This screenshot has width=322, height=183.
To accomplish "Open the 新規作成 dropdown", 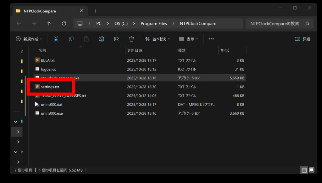I will (29, 39).
